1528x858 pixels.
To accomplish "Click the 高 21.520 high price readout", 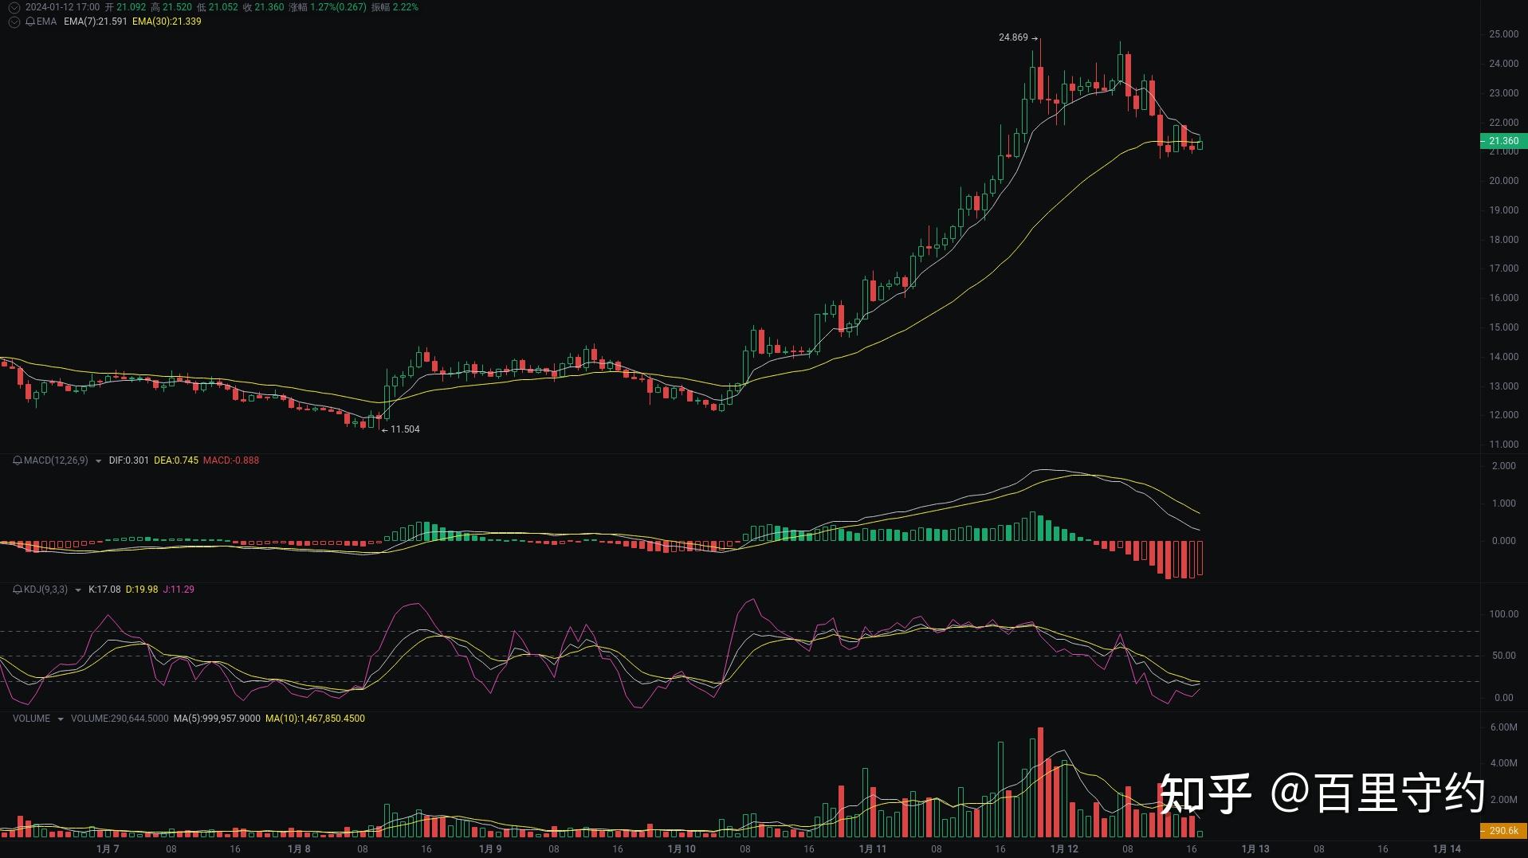I will pyautogui.click(x=171, y=7).
